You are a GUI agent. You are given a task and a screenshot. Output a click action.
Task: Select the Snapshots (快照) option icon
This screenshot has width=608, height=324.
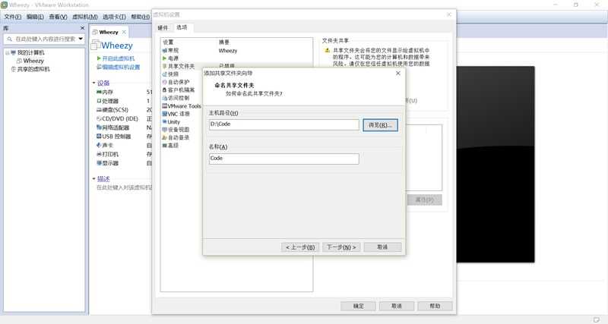tap(164, 74)
